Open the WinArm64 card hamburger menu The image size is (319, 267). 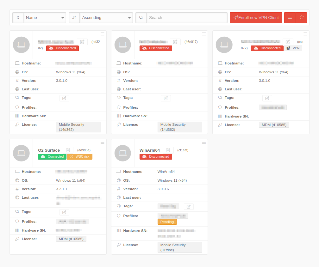point(204,143)
